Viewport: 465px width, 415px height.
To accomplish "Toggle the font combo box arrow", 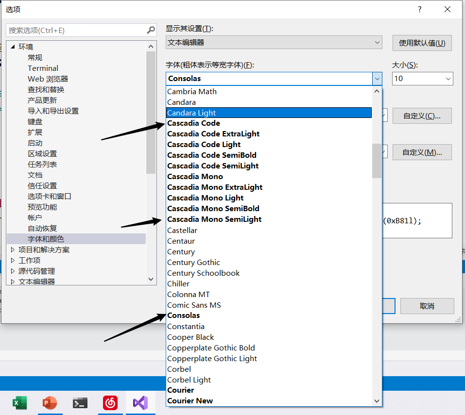I will coord(377,79).
